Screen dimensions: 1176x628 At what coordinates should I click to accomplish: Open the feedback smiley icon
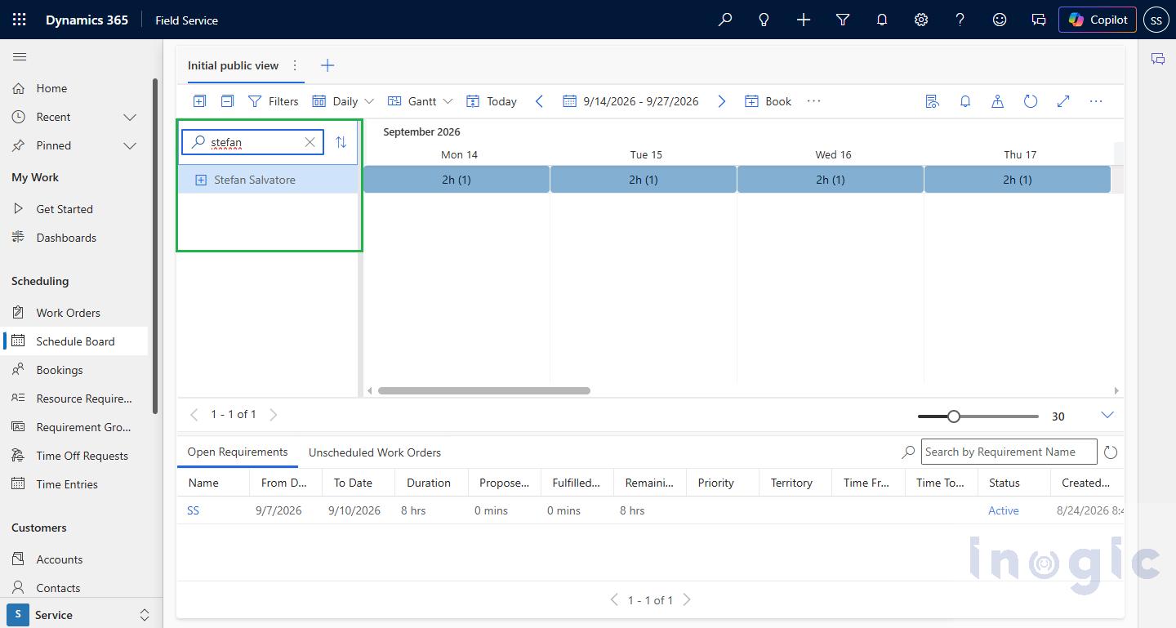[1000, 20]
